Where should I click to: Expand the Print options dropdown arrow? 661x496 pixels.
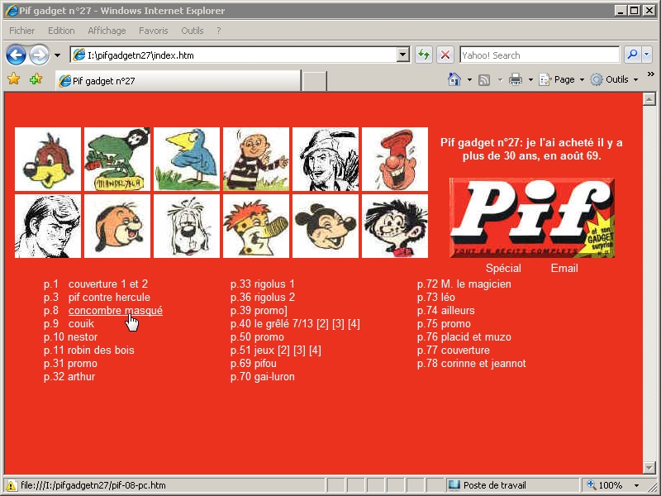point(530,79)
